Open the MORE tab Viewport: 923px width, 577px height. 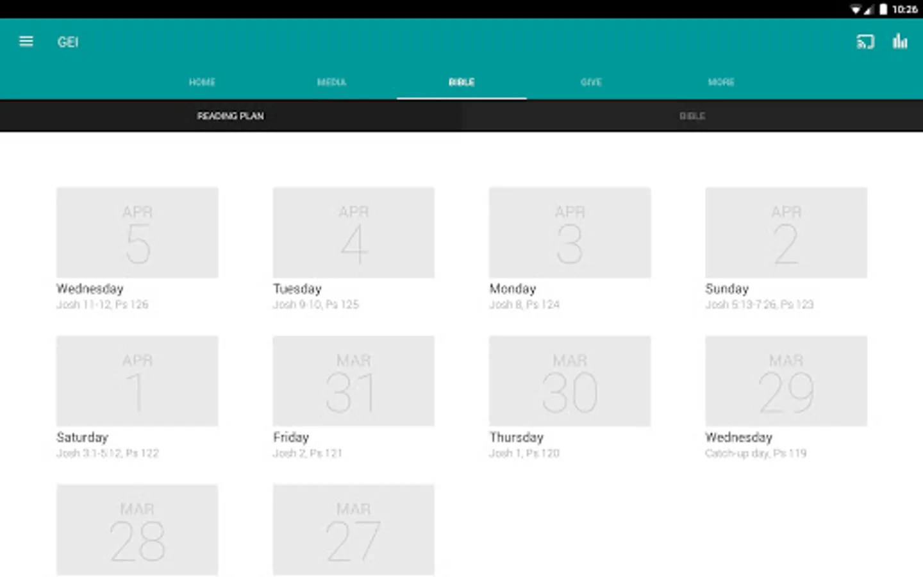click(721, 82)
